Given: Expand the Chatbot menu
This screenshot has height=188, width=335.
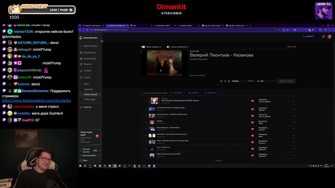Looking at the screenshot, I should coord(90,71).
